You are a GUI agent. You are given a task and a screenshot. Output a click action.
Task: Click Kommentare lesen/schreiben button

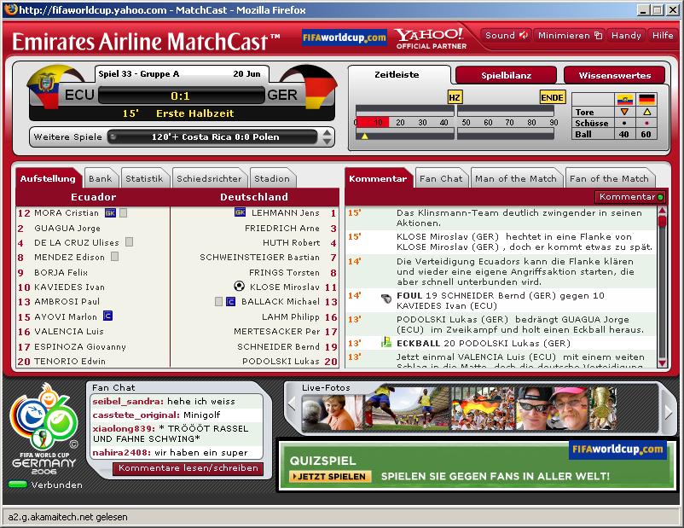[x=188, y=468]
